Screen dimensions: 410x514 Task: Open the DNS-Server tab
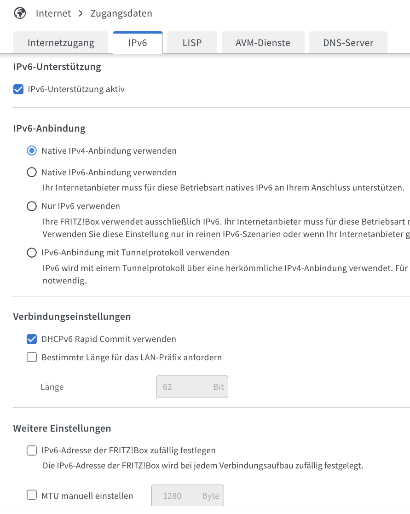(x=348, y=43)
